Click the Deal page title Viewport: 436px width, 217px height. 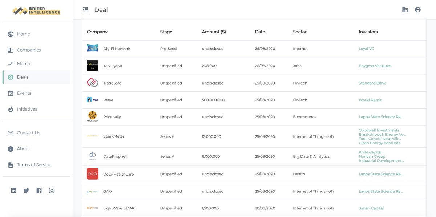coord(101,10)
